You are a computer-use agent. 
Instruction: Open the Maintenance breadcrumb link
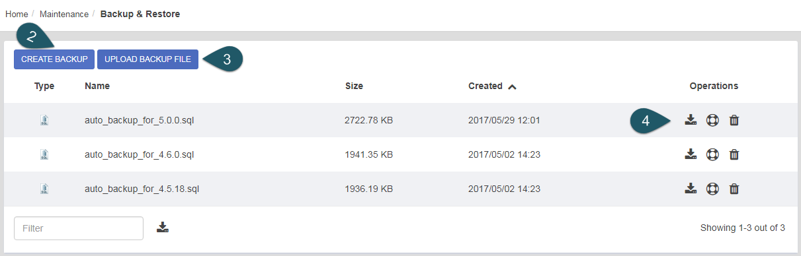click(64, 14)
